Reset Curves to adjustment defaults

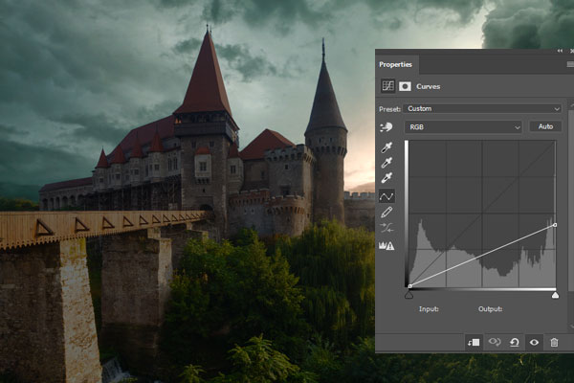point(515,343)
